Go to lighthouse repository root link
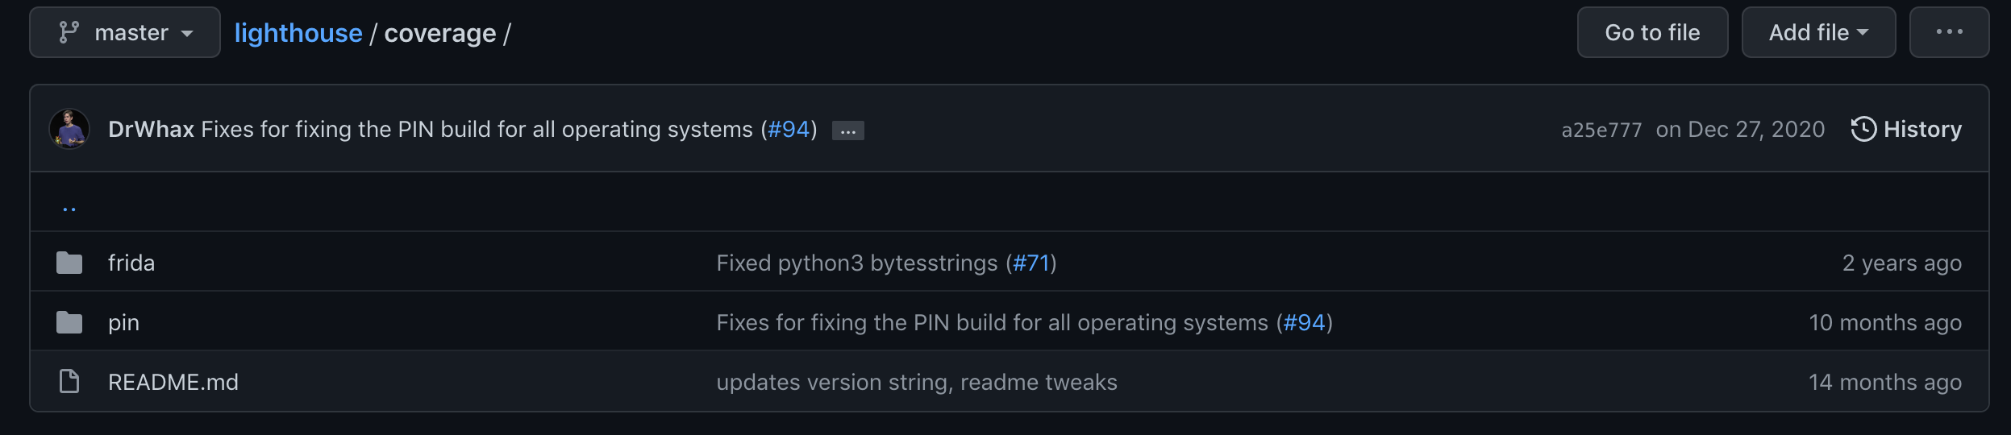2011x435 pixels. click(298, 33)
